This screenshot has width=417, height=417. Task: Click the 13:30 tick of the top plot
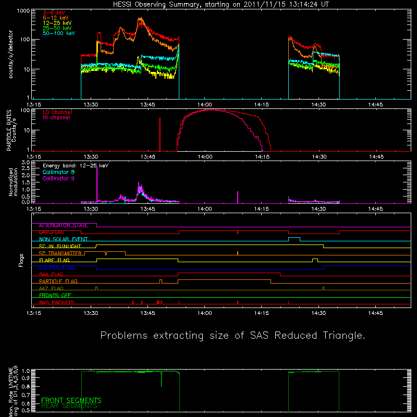coord(91,105)
